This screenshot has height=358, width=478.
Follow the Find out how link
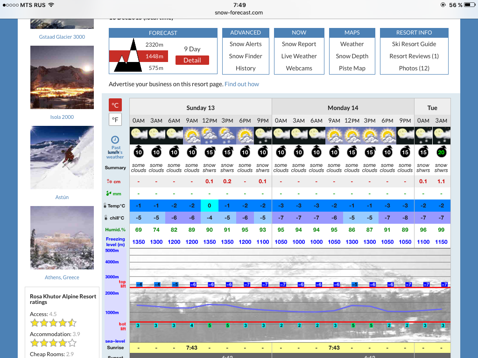coord(242,84)
